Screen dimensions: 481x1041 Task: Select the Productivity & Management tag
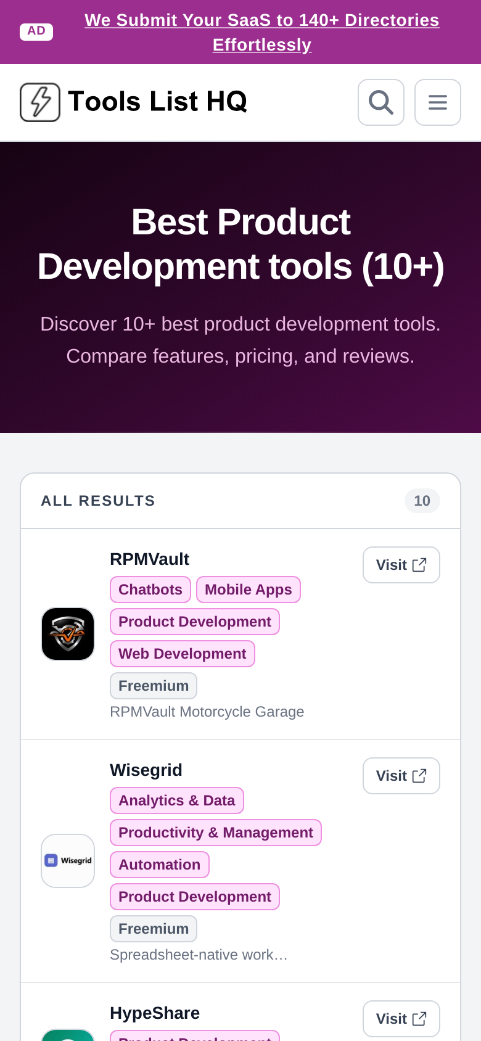[x=216, y=833]
